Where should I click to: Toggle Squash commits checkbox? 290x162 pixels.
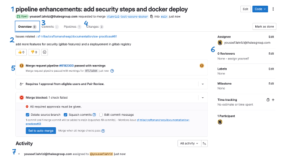point(65,115)
